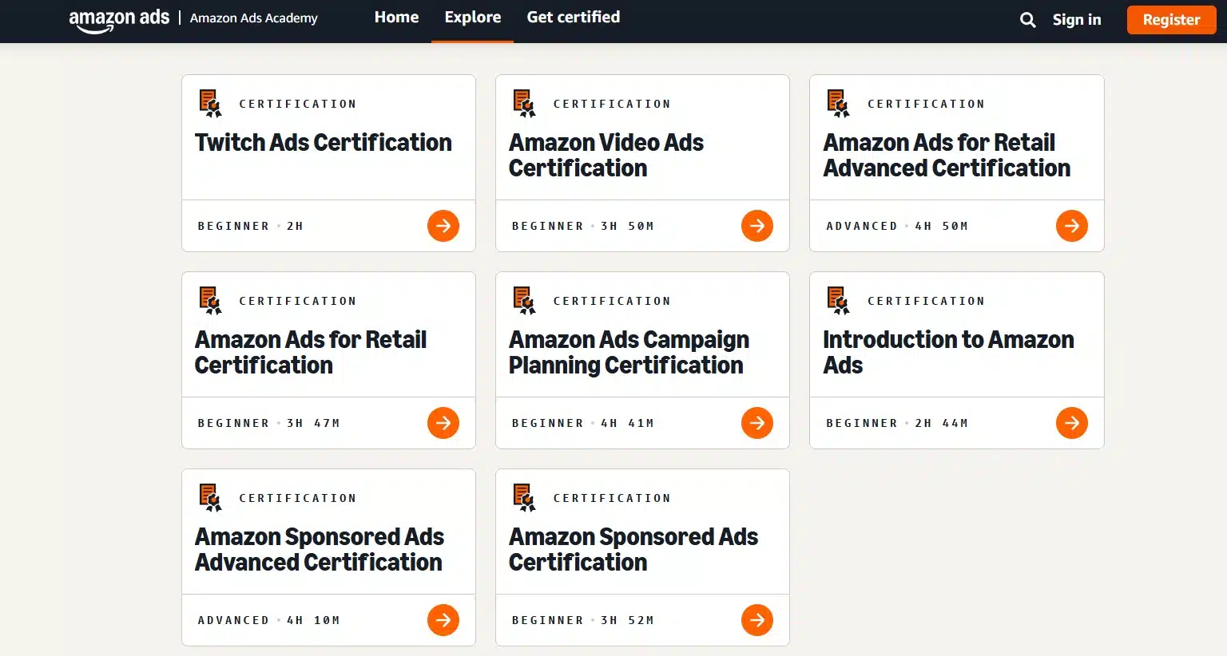This screenshot has height=656, width=1227.
Task: Click the 'BEGINNER 2H' label
Action: coord(251,226)
